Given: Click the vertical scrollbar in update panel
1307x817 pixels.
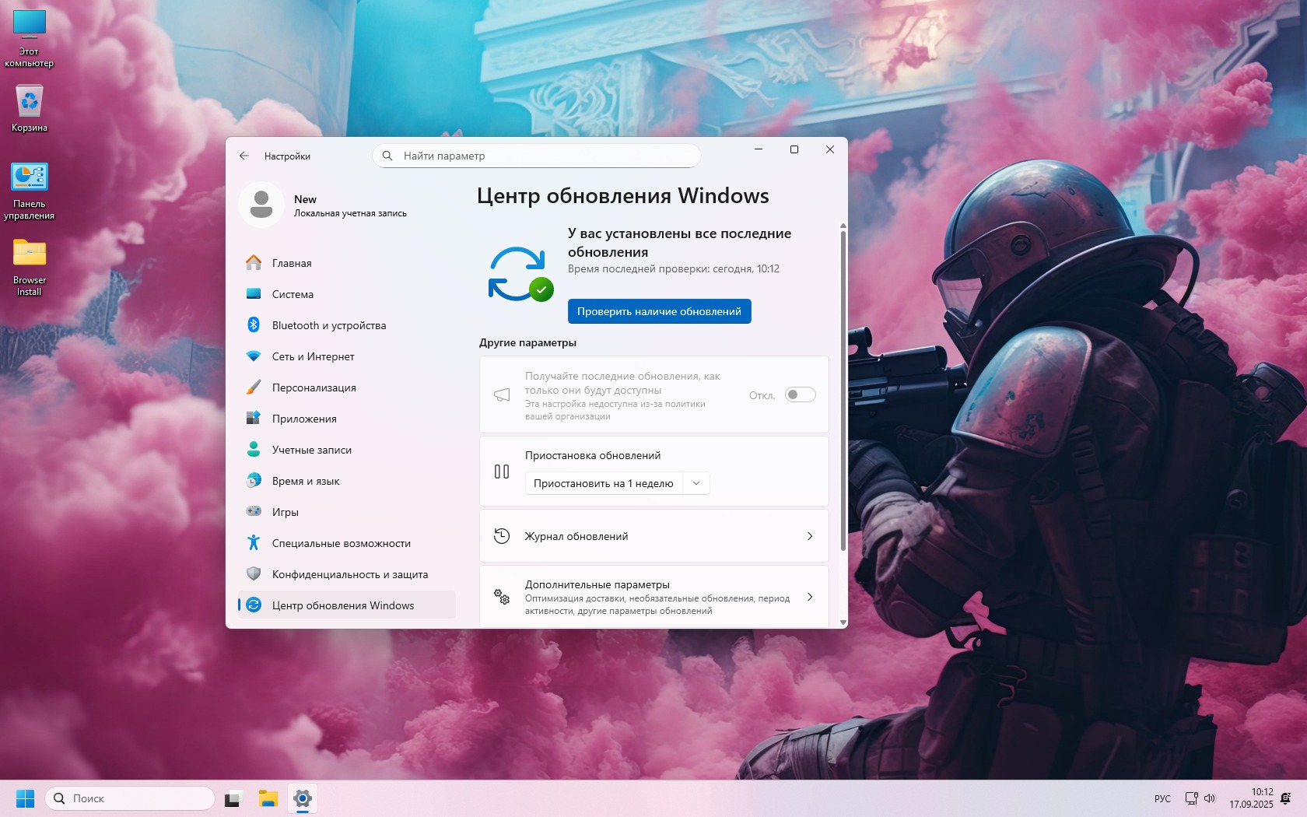Looking at the screenshot, I should tap(843, 389).
